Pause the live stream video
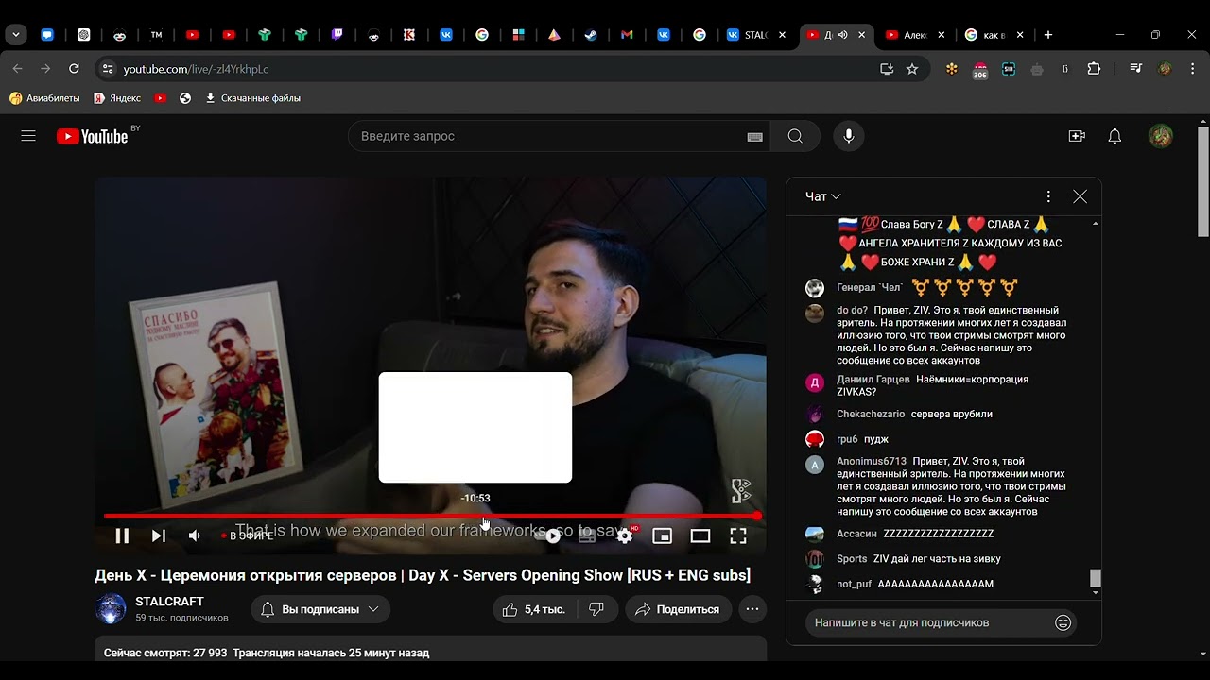Viewport: 1210px width, 680px height. pos(122,535)
